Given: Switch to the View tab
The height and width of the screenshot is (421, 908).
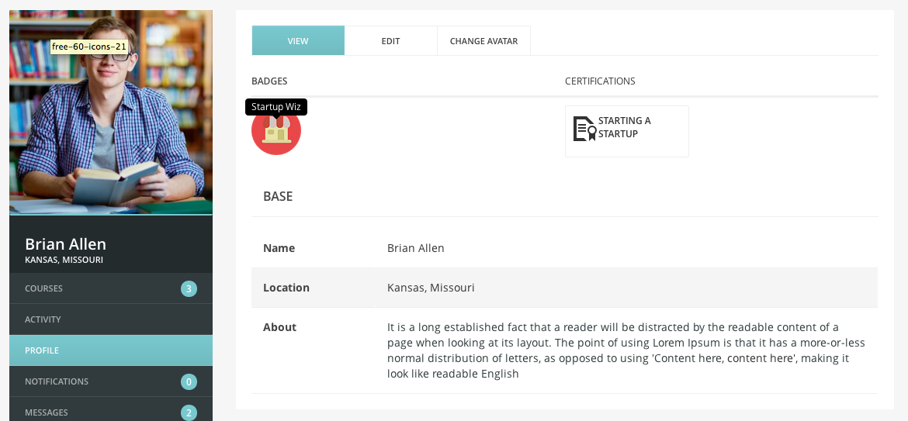Looking at the screenshot, I should coord(298,41).
